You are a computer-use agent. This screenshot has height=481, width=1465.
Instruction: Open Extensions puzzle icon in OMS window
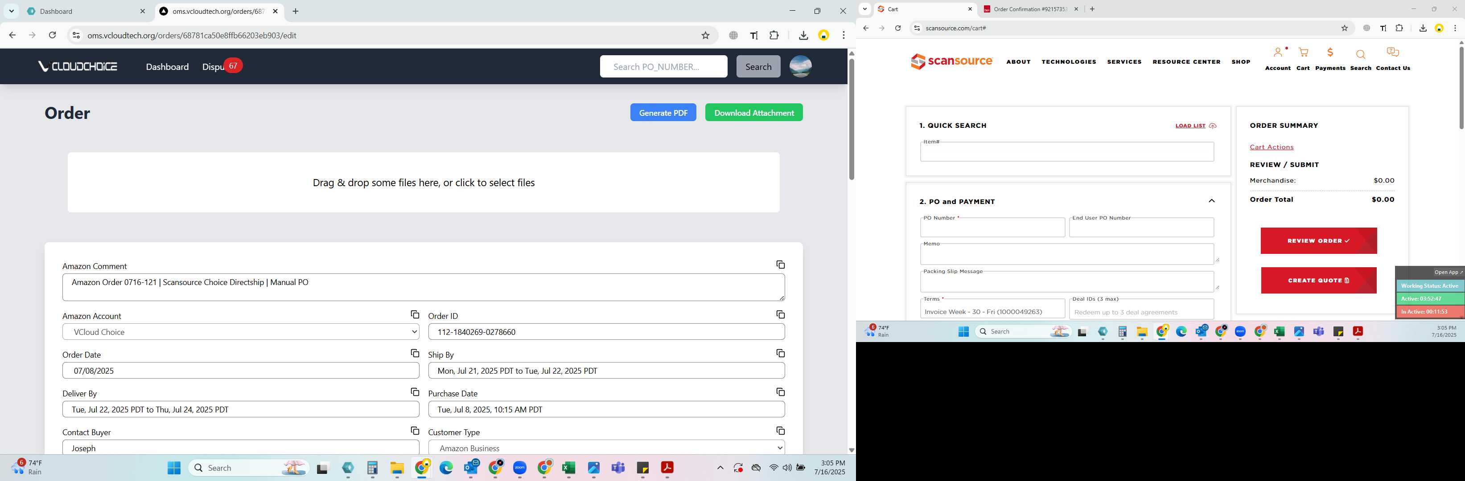pyautogui.click(x=774, y=35)
